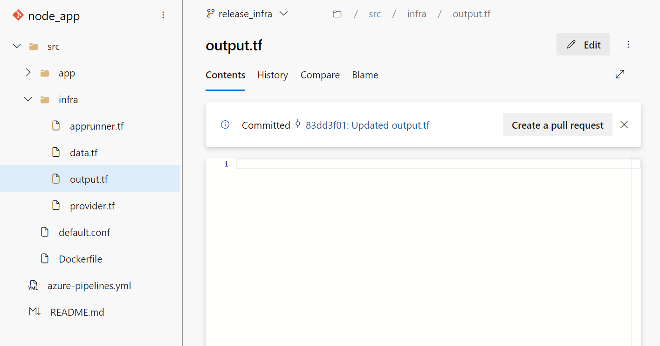The image size is (660, 346).
Task: Click the data.tf file icon
Action: click(56, 152)
